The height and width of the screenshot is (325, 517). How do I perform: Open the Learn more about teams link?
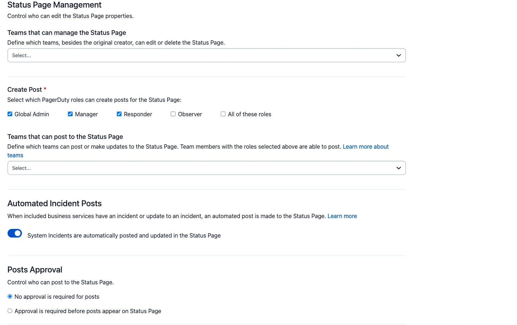(x=365, y=147)
